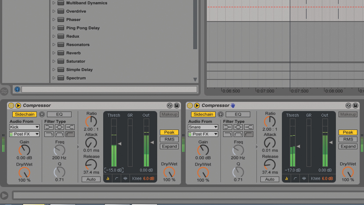This screenshot has height=205, width=364.
Task: Click save preset disk icon on Snare compressor
Action: tap(355, 105)
